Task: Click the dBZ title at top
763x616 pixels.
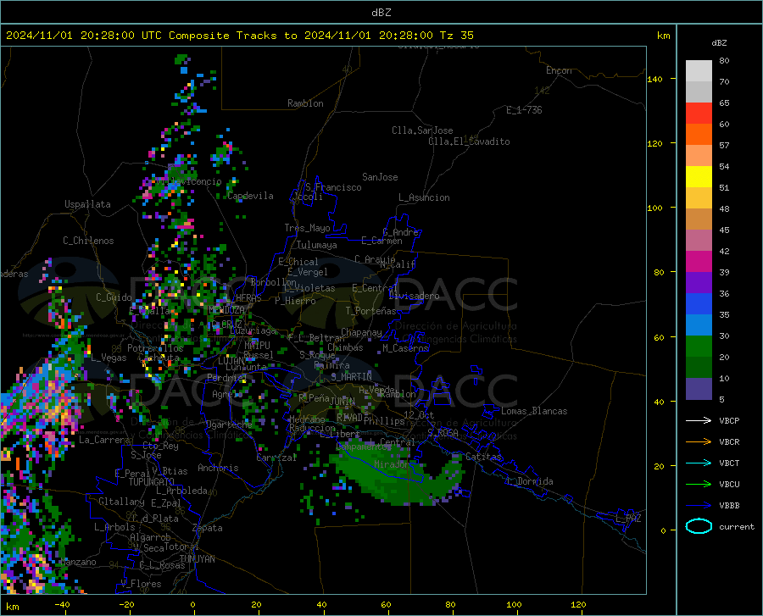Action: [x=381, y=13]
